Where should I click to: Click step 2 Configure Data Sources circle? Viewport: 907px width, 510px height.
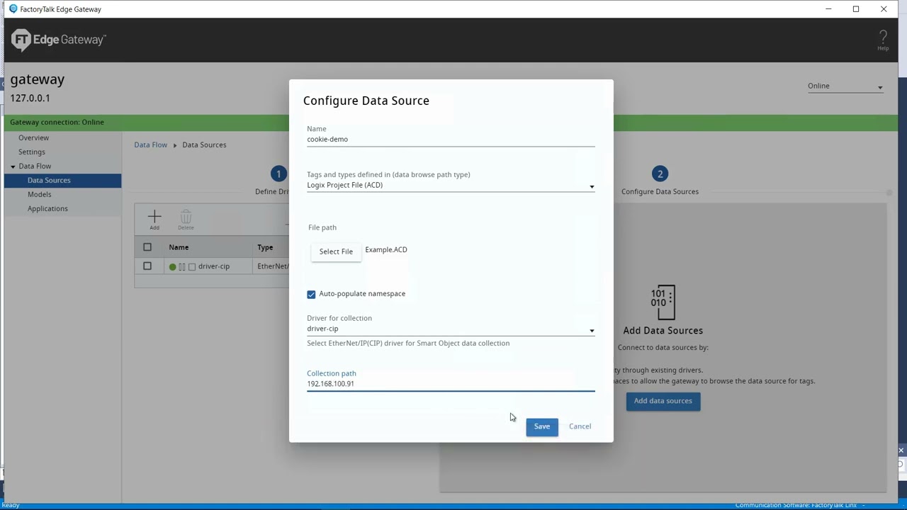coord(660,174)
